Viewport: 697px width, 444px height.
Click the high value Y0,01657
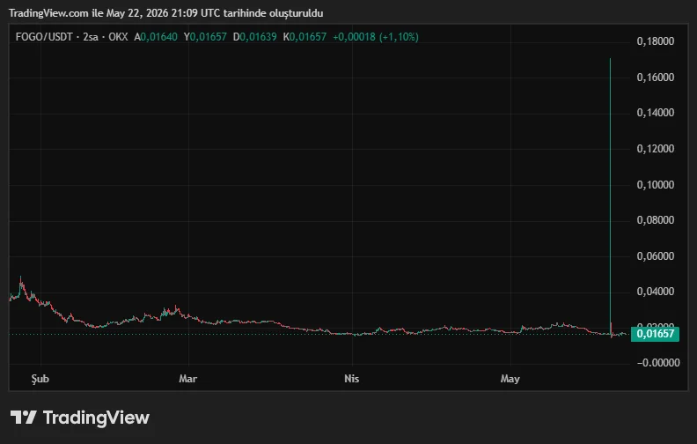click(x=205, y=37)
